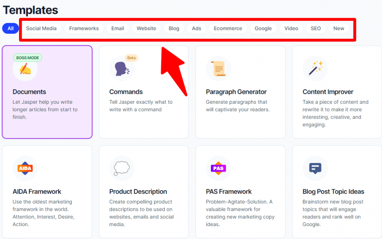
Task: Click 'Problem-Agitate-Solution' description text
Action: click(240, 213)
